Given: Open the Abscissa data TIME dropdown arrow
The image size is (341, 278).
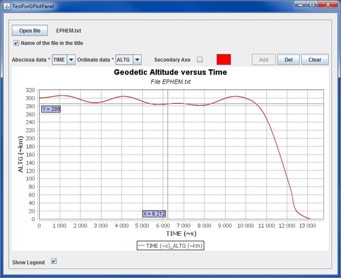Looking at the screenshot, I should [71, 59].
